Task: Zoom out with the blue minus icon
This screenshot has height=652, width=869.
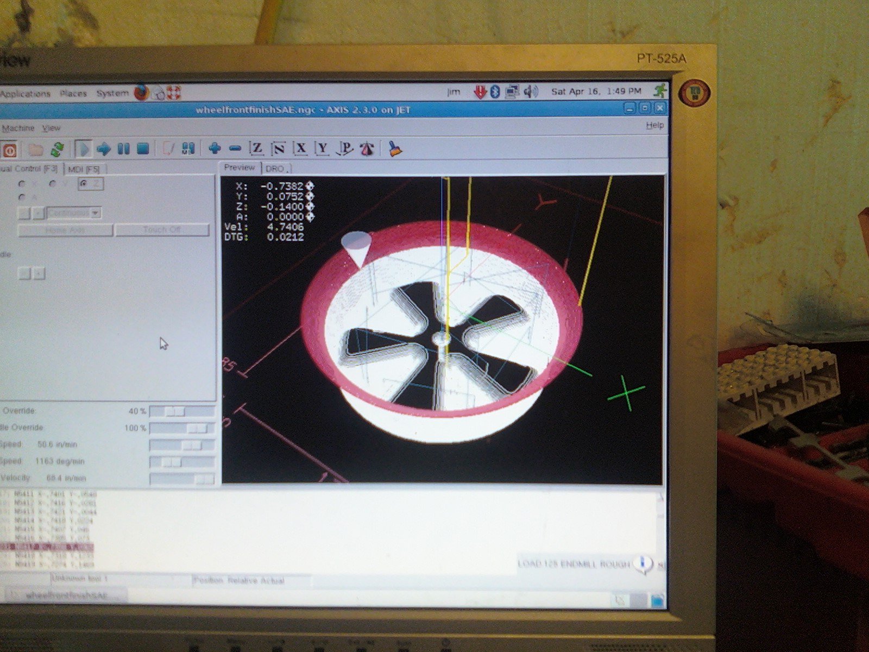Action: pos(235,148)
